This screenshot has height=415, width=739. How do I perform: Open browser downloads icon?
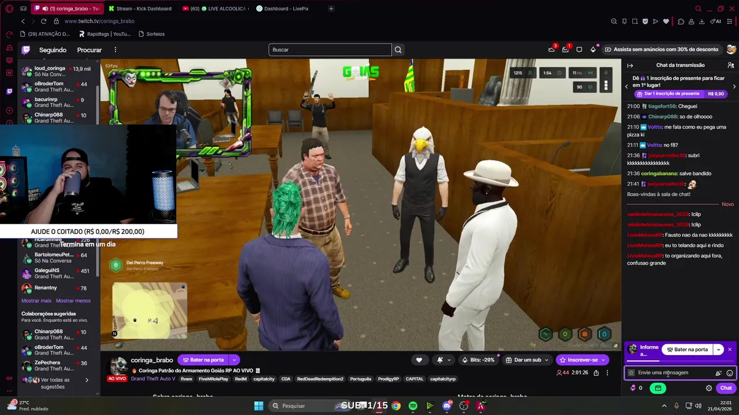(x=701, y=21)
